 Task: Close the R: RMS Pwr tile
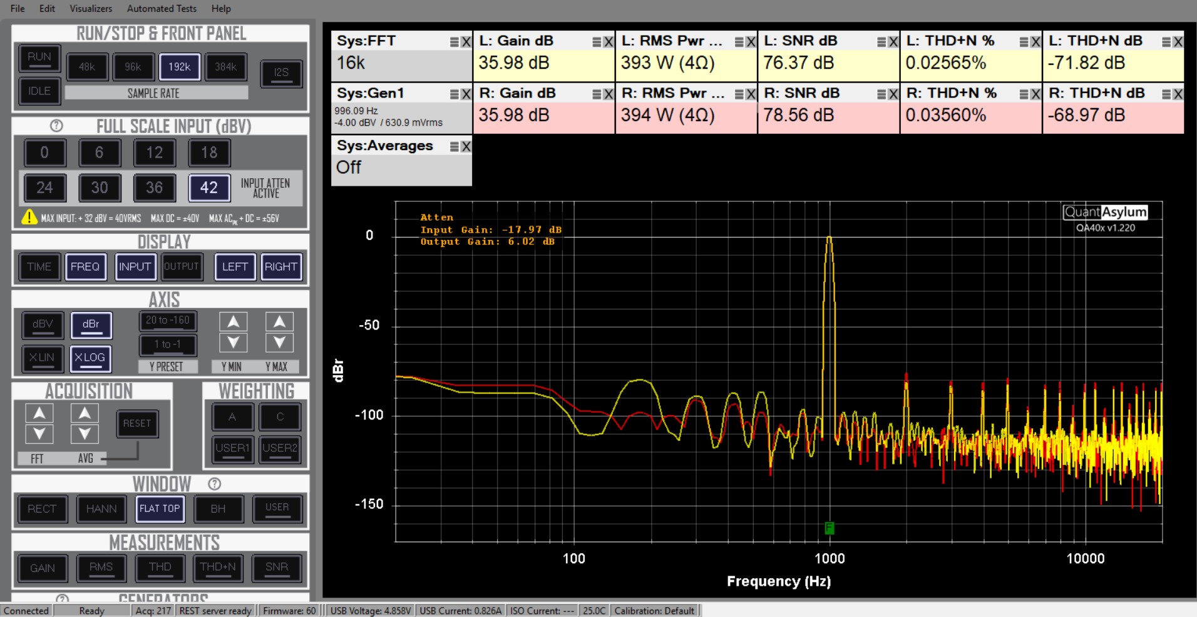tap(751, 94)
